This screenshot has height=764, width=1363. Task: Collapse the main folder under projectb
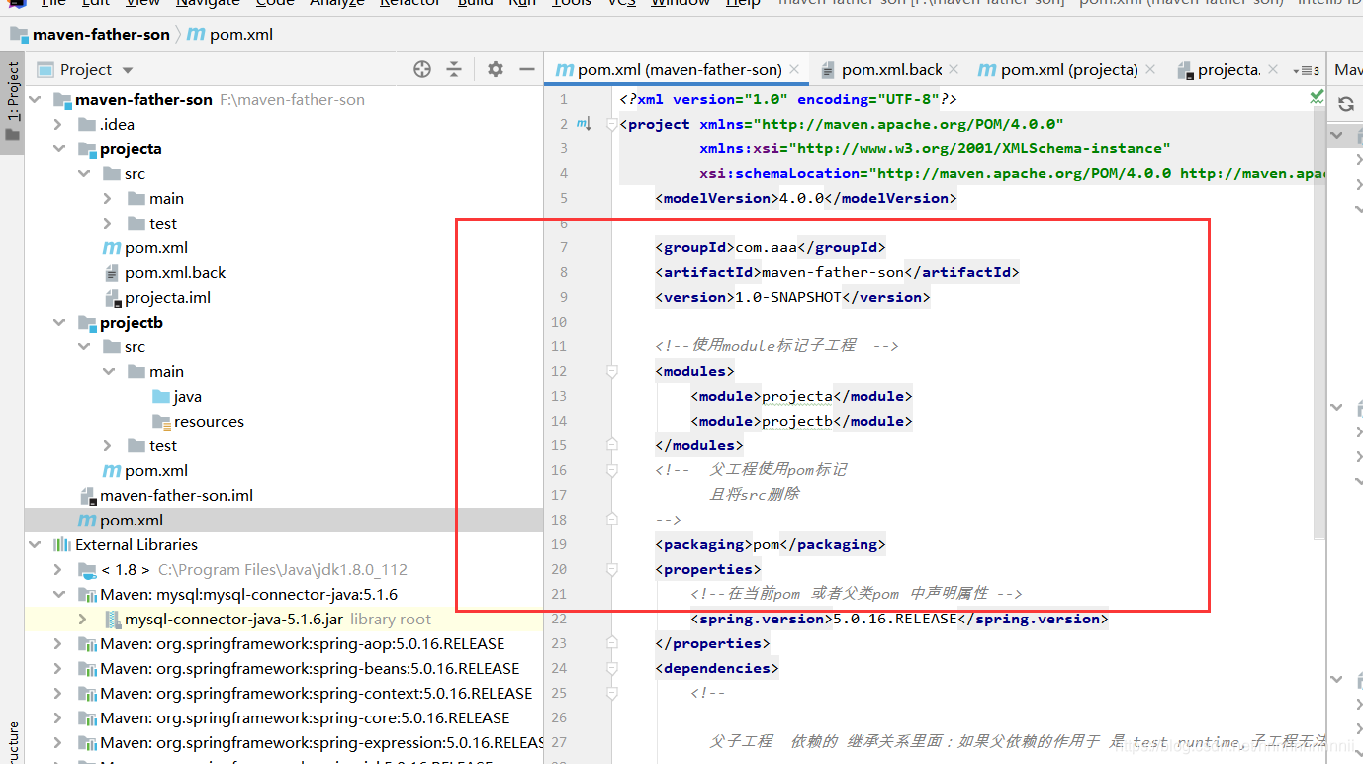(108, 372)
